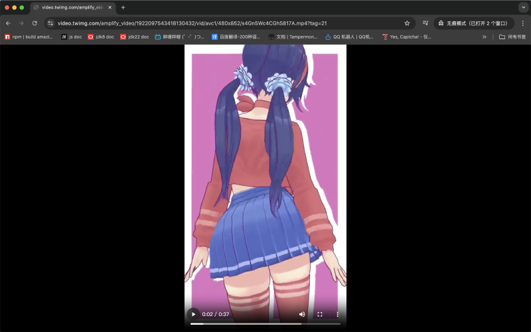
Task: Open a new tab
Action: (x=123, y=7)
